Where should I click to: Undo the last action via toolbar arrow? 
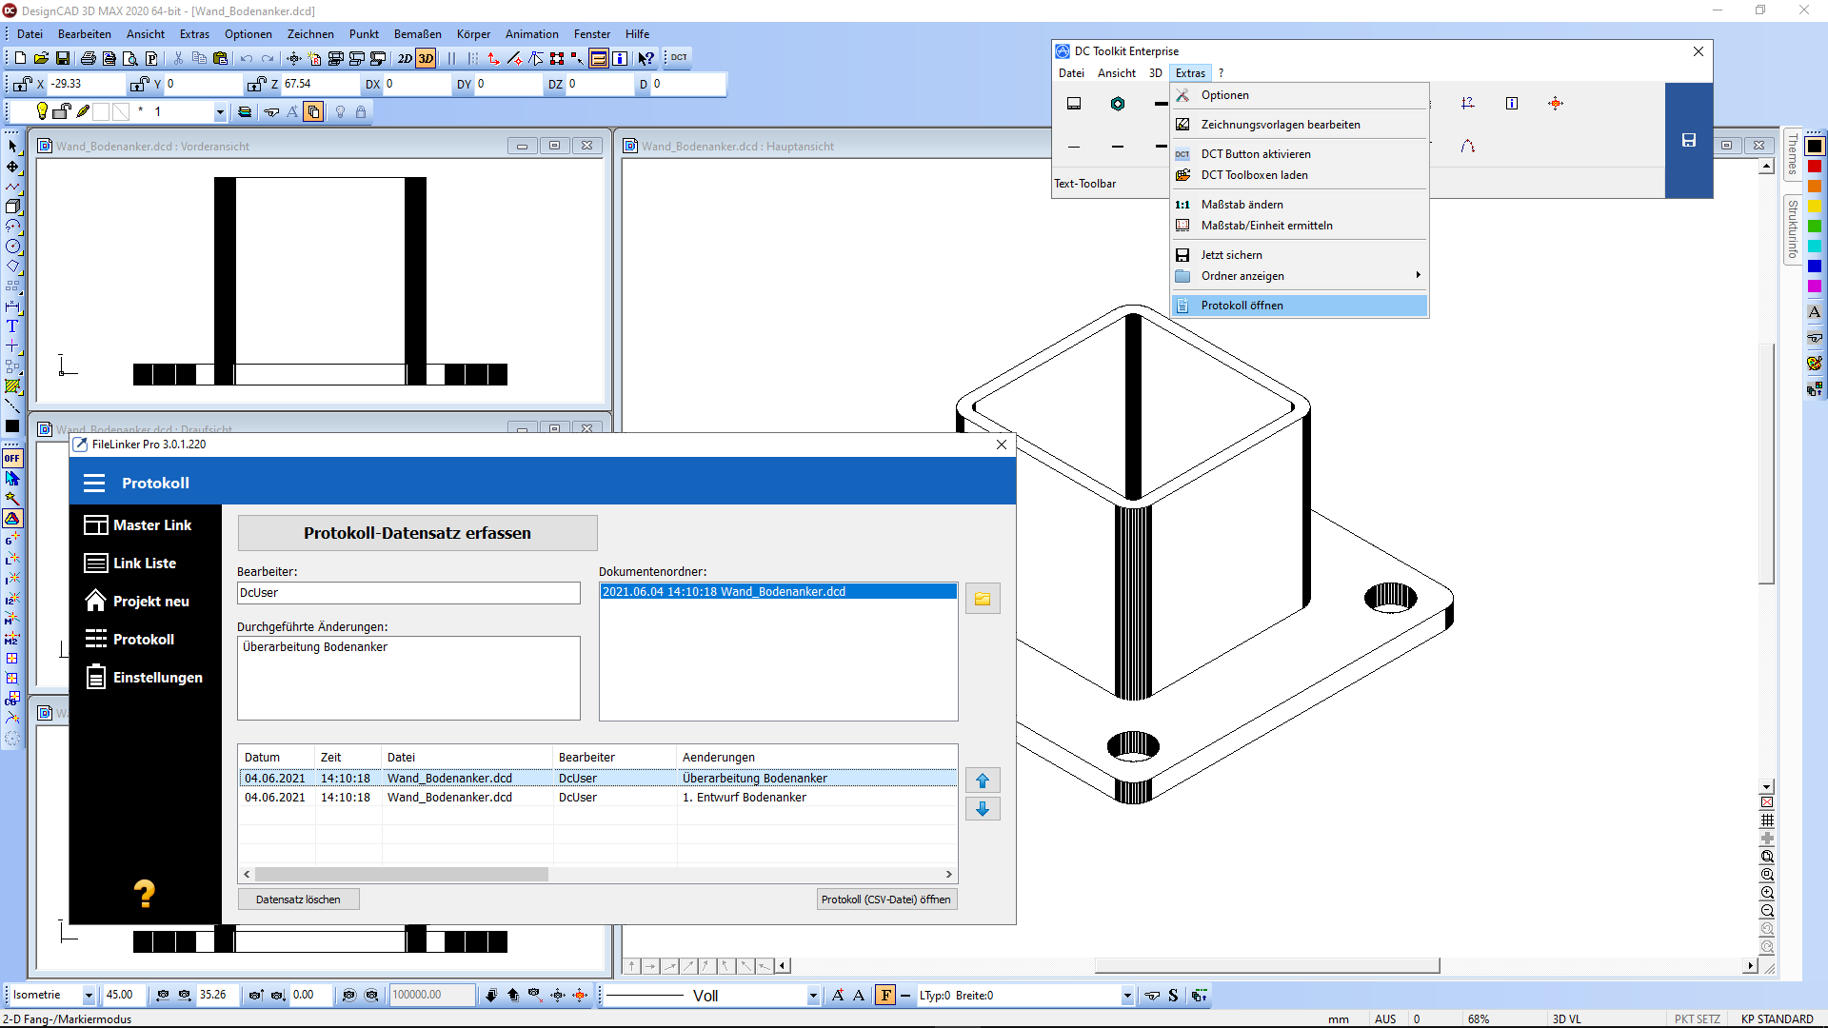[247, 58]
